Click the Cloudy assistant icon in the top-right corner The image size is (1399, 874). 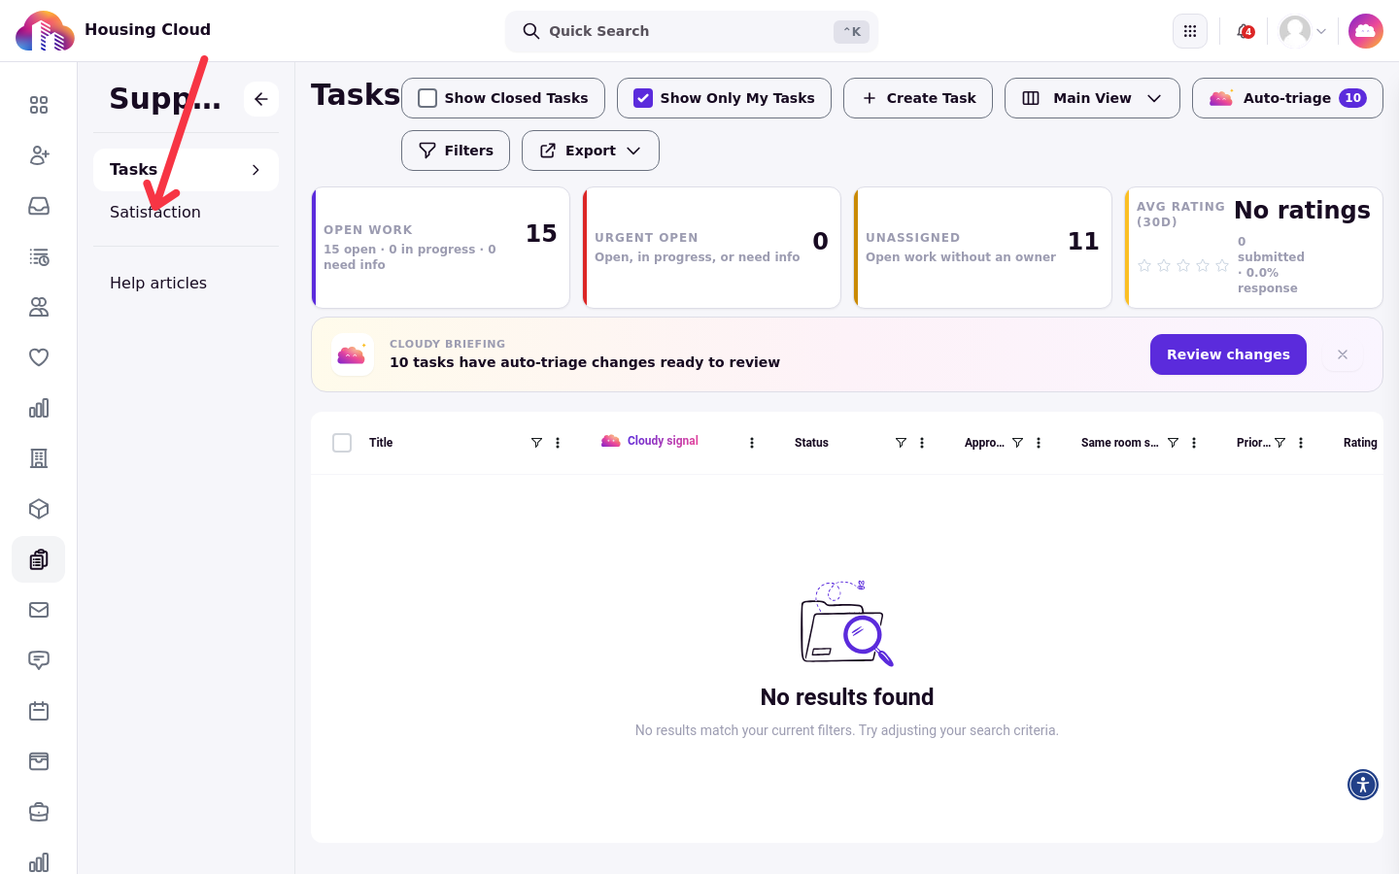pos(1365,31)
